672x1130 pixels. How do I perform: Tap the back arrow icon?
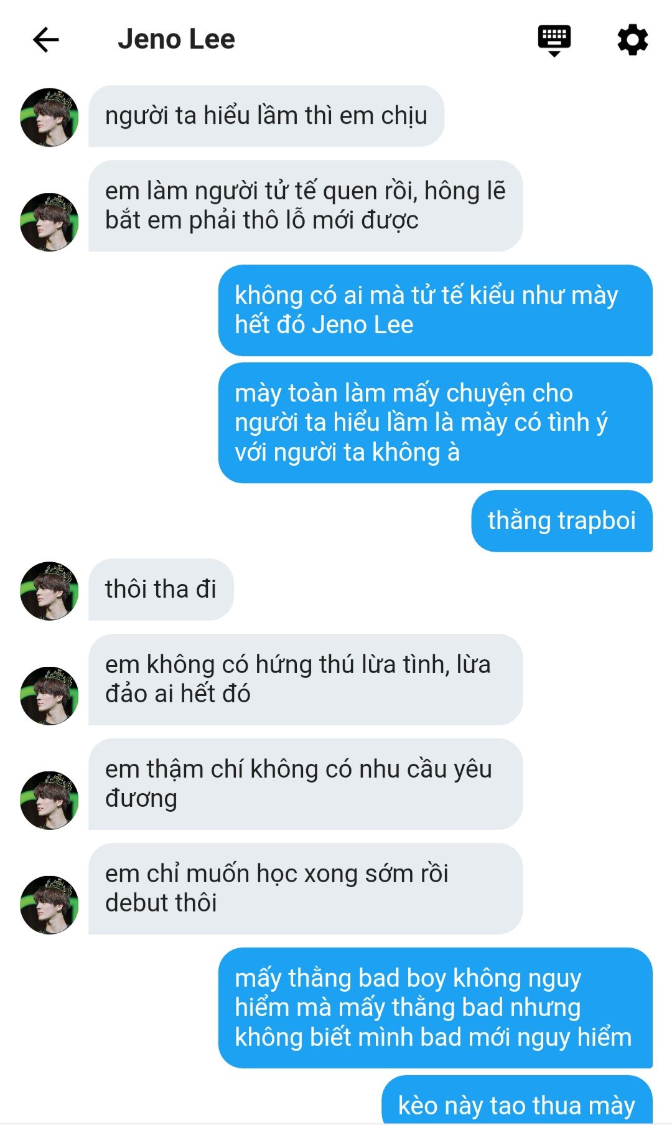(45, 40)
